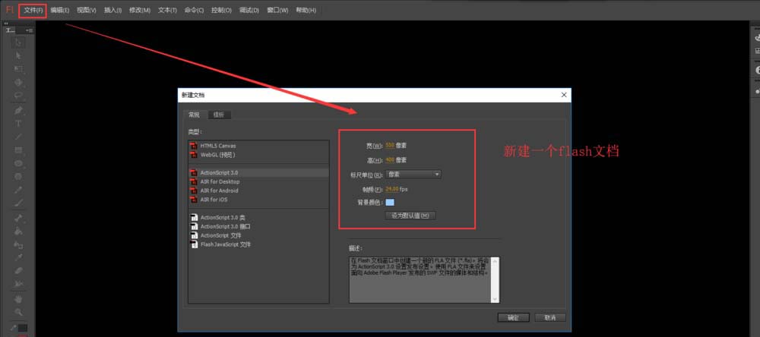Open the 文件(F) menu
The height and width of the screenshot is (337, 760).
click(33, 10)
